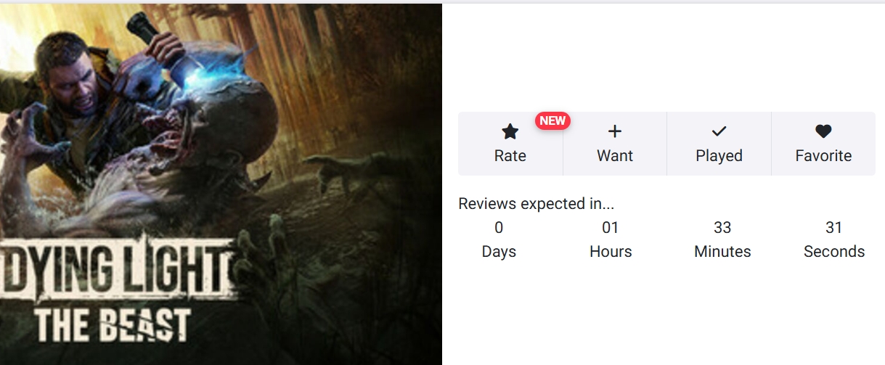Screen dimensions: 885x365
Task: Click the Seconds countdown label
Action: tap(834, 252)
